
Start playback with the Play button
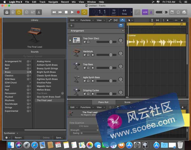[x=72, y=12]
